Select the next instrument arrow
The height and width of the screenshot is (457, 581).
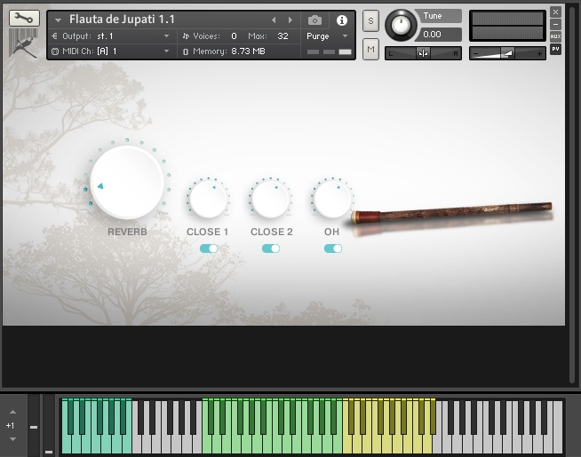coord(290,20)
